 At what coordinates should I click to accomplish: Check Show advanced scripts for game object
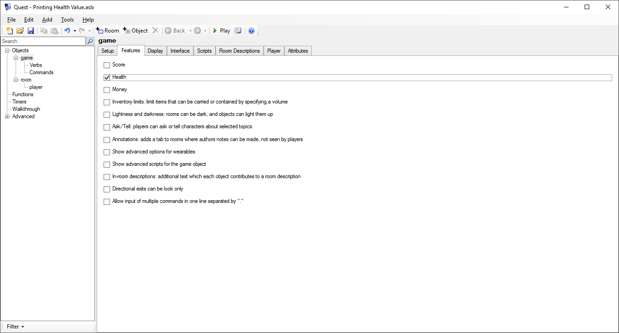pos(107,164)
